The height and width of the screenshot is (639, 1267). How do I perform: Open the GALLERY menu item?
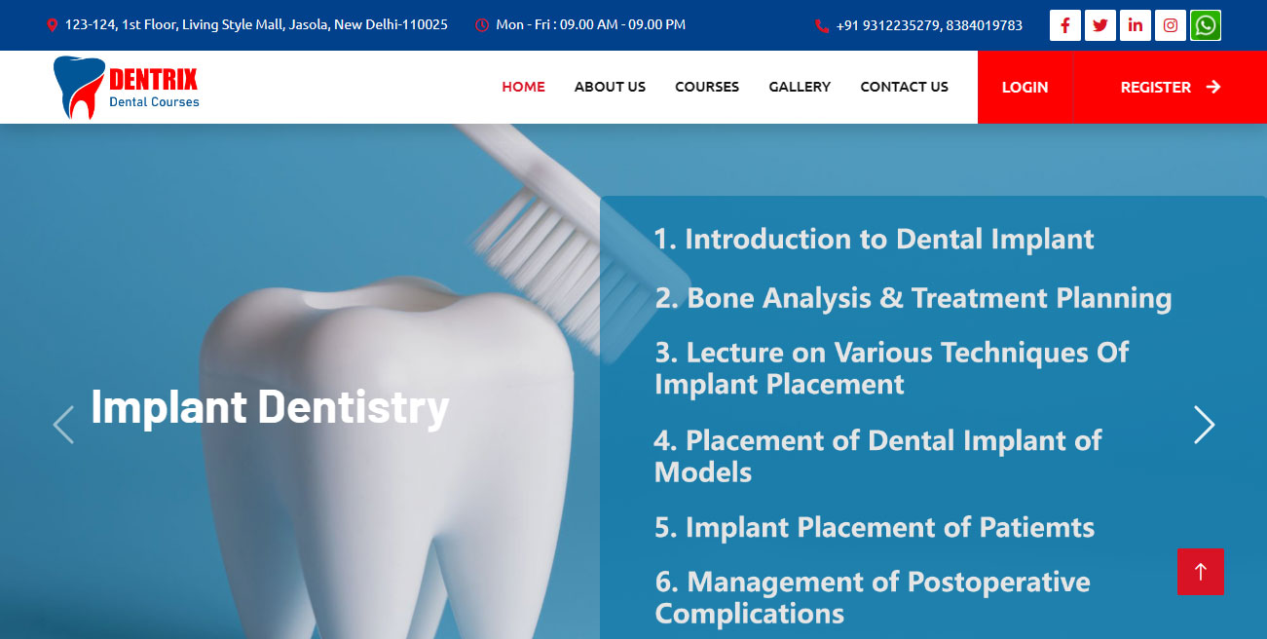tap(800, 87)
